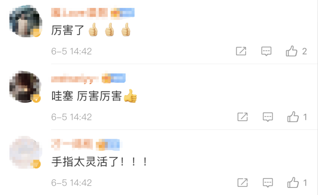This screenshot has height=195, width=318.
Task: Open the third commenter's avatar
Action: pyautogui.click(x=26, y=152)
